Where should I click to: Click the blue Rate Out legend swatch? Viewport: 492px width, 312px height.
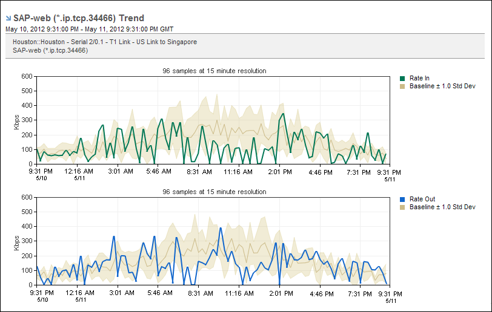point(402,200)
